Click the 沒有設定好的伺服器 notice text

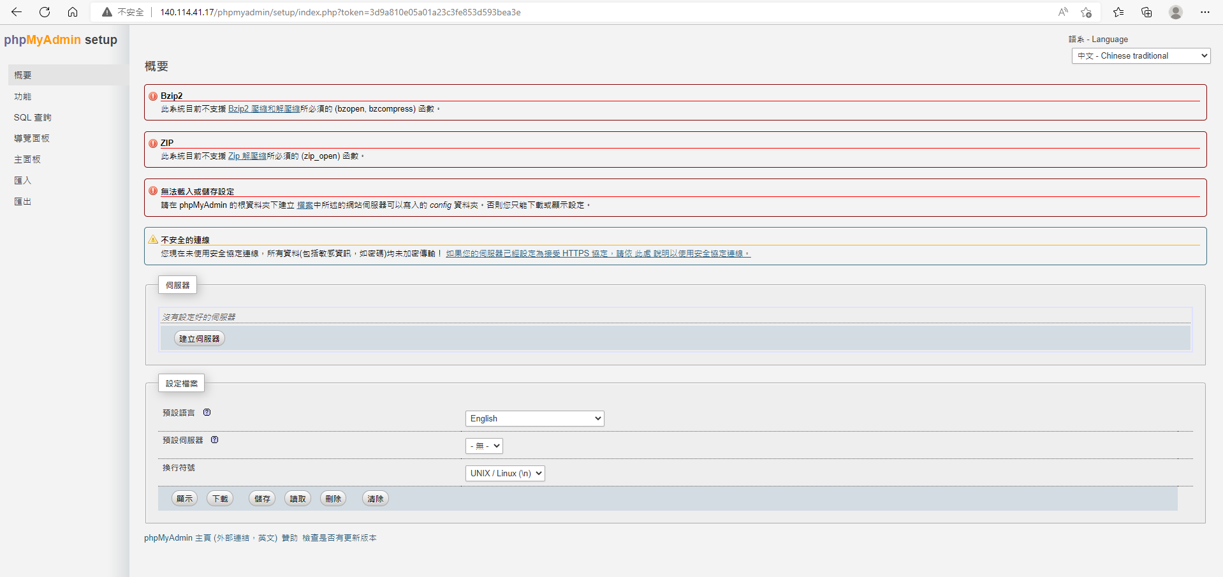pos(199,317)
